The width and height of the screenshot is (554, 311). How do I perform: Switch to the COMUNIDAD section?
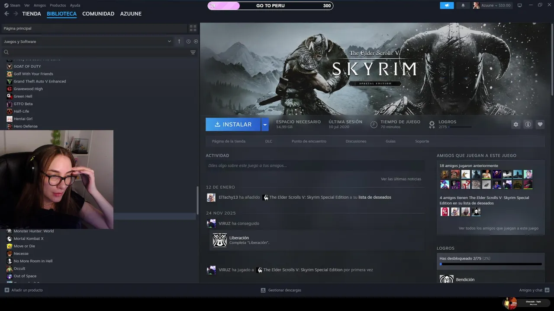98,14
